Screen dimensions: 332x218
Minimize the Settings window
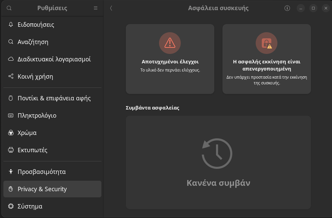click(x=301, y=8)
